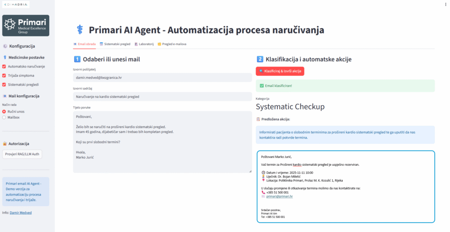This screenshot has height=232, width=450.
Task: Click into the Tijelo poruke text area
Action: [x=162, y=141]
